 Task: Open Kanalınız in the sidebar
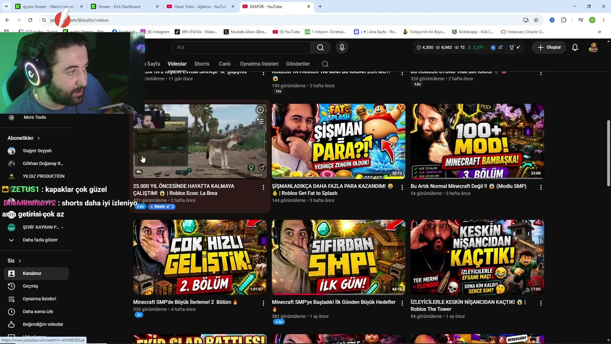click(x=36, y=273)
